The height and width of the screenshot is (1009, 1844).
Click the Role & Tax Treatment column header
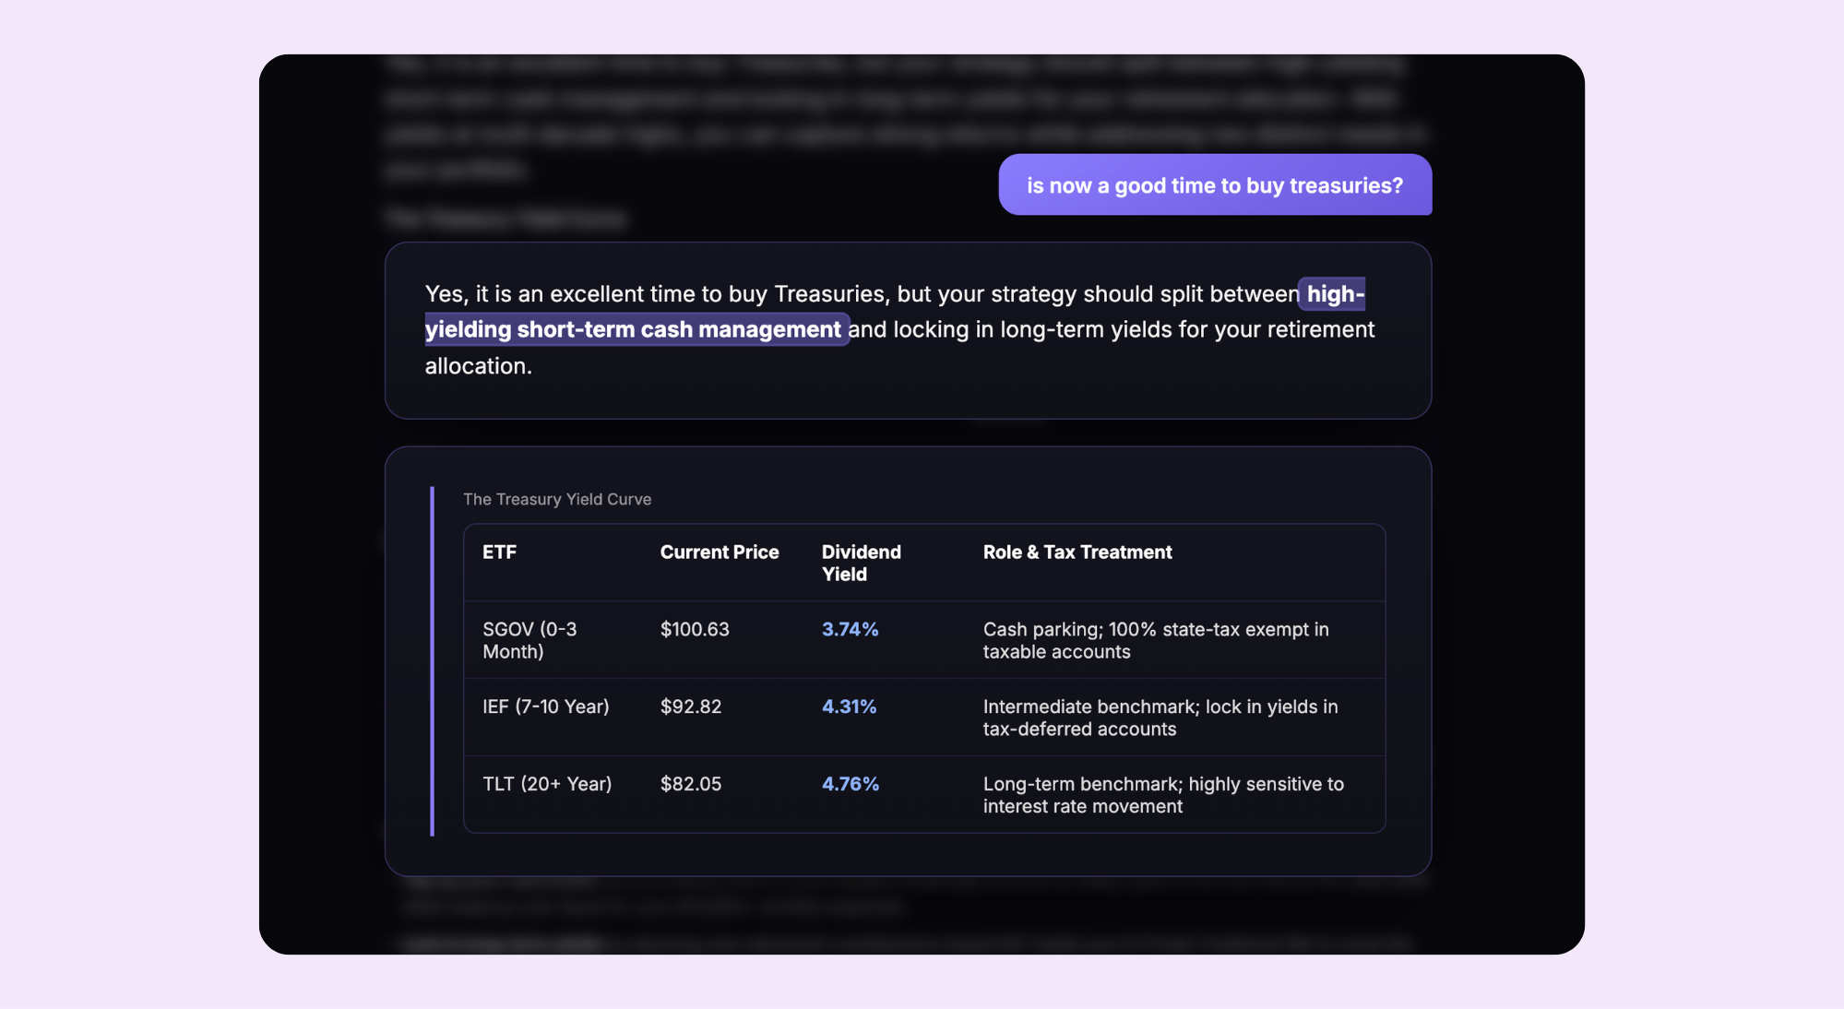(x=1077, y=552)
